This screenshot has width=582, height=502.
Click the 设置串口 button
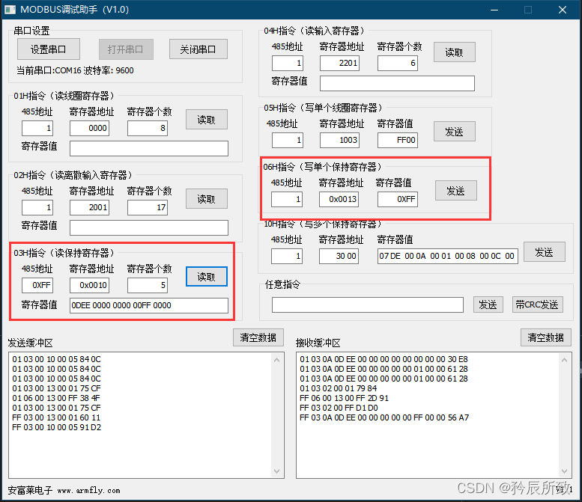[49, 49]
